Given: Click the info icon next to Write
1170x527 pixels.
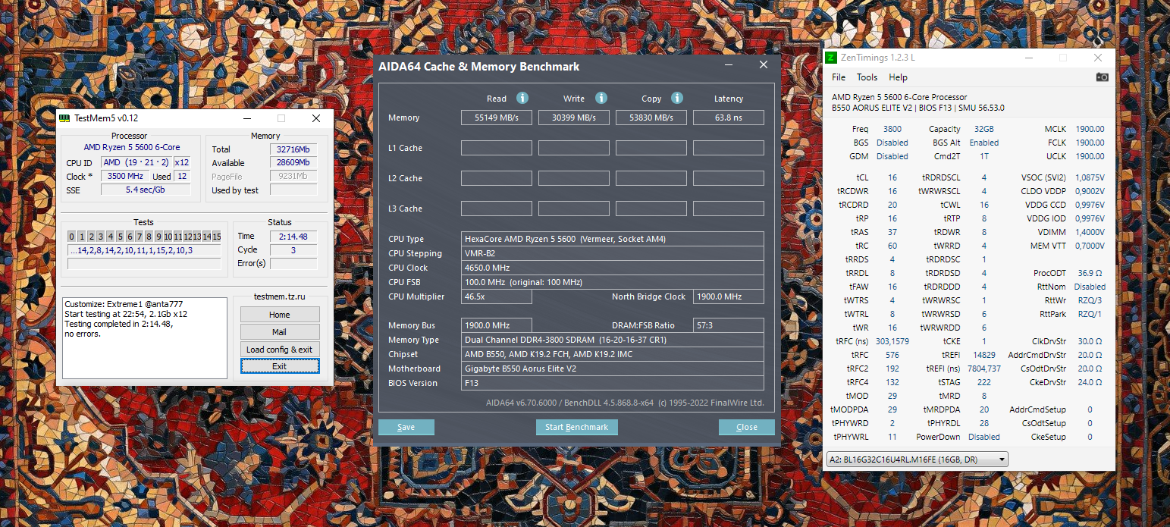Looking at the screenshot, I should click(x=601, y=98).
